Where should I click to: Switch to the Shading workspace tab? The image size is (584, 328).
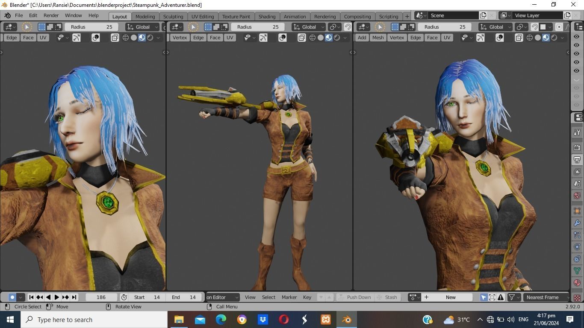tap(267, 16)
